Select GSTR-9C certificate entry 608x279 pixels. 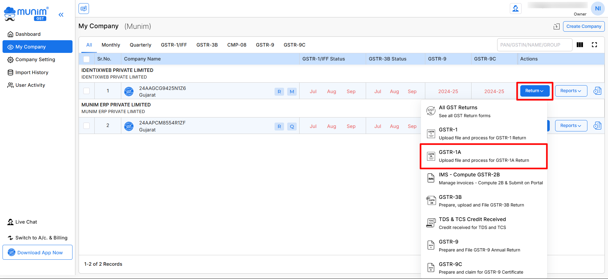click(x=484, y=268)
